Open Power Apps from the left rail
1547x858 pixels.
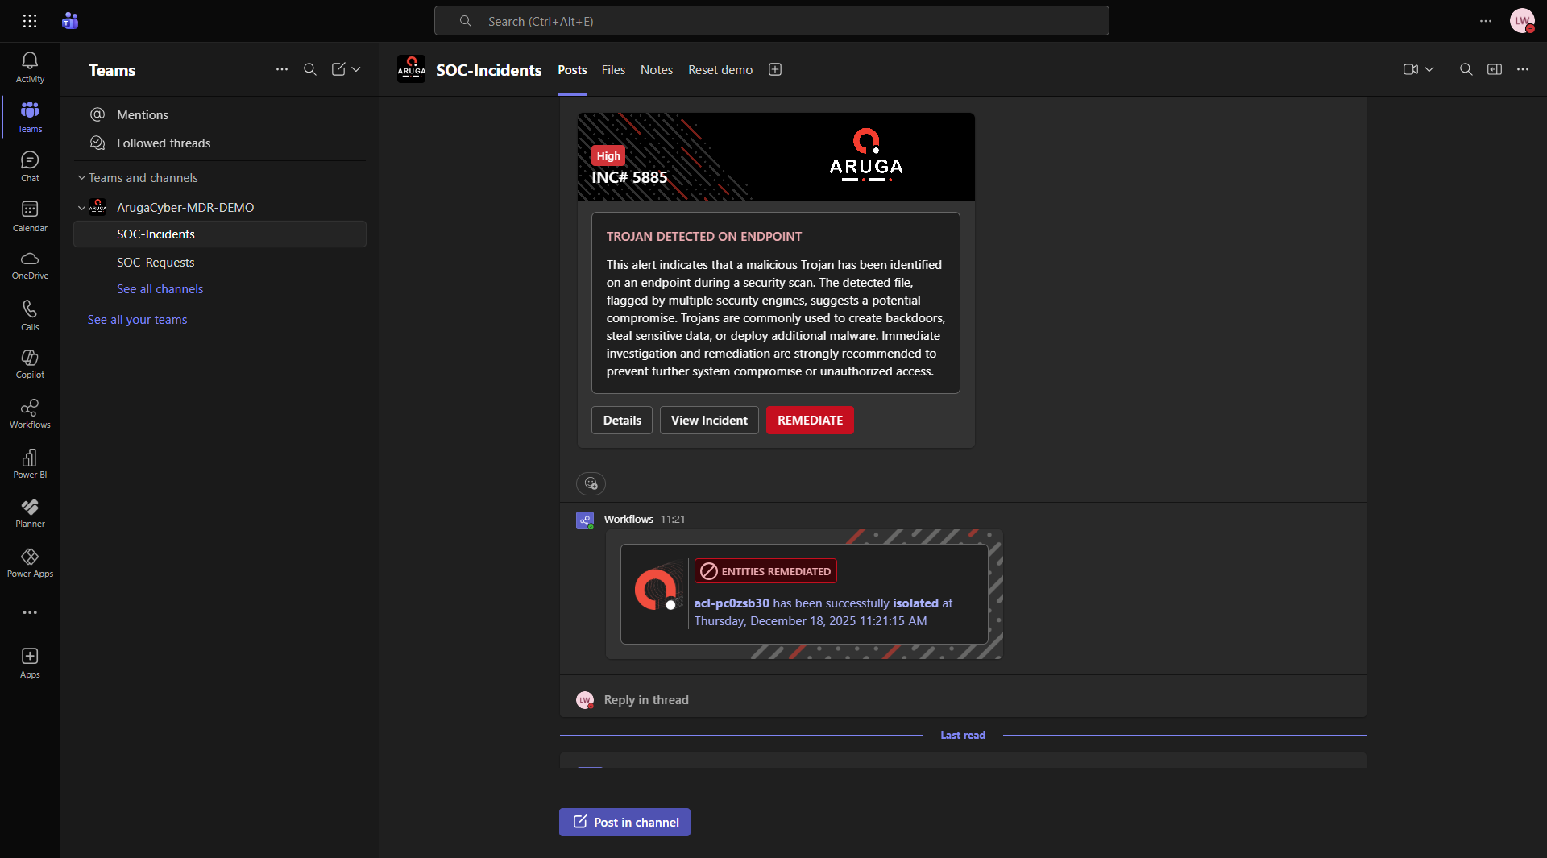[x=30, y=563]
